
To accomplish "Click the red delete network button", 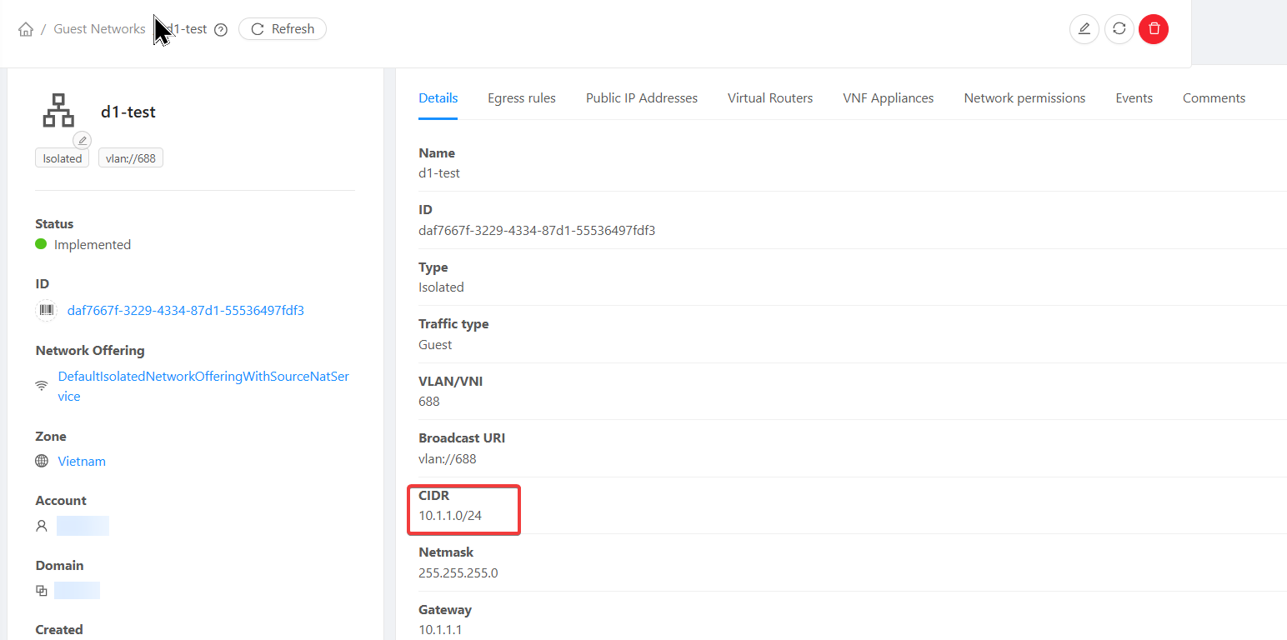I will (1154, 29).
